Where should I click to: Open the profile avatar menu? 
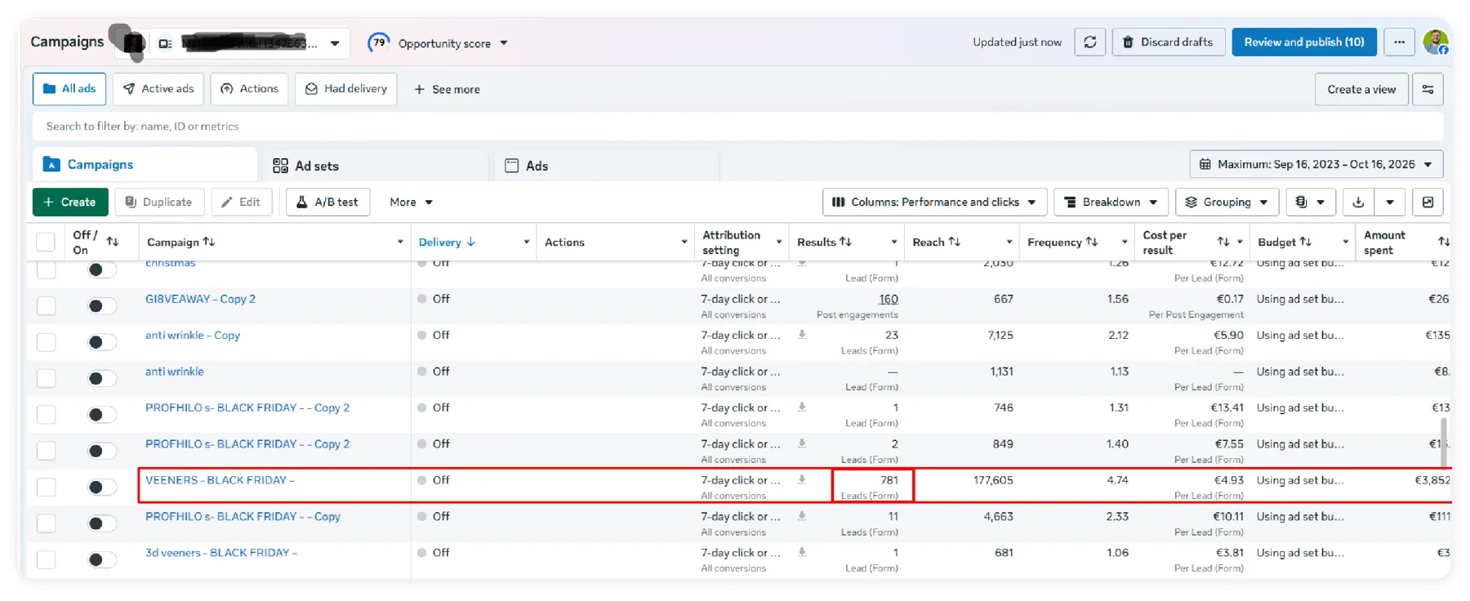click(1435, 42)
